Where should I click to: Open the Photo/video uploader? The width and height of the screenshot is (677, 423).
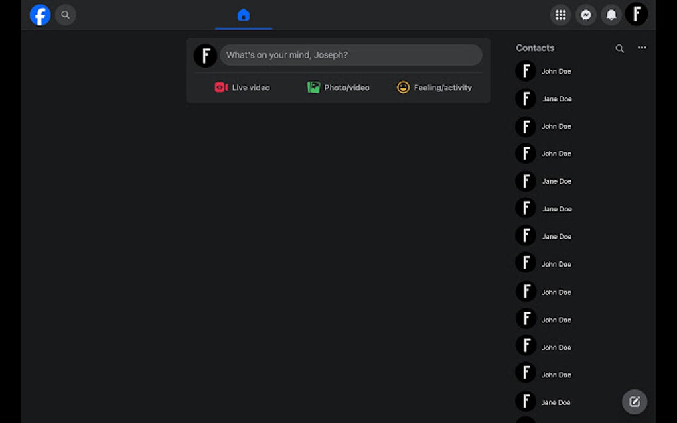tap(338, 87)
